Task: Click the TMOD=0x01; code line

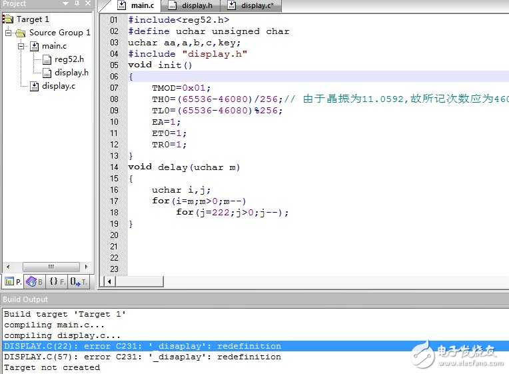Action: click(x=181, y=88)
